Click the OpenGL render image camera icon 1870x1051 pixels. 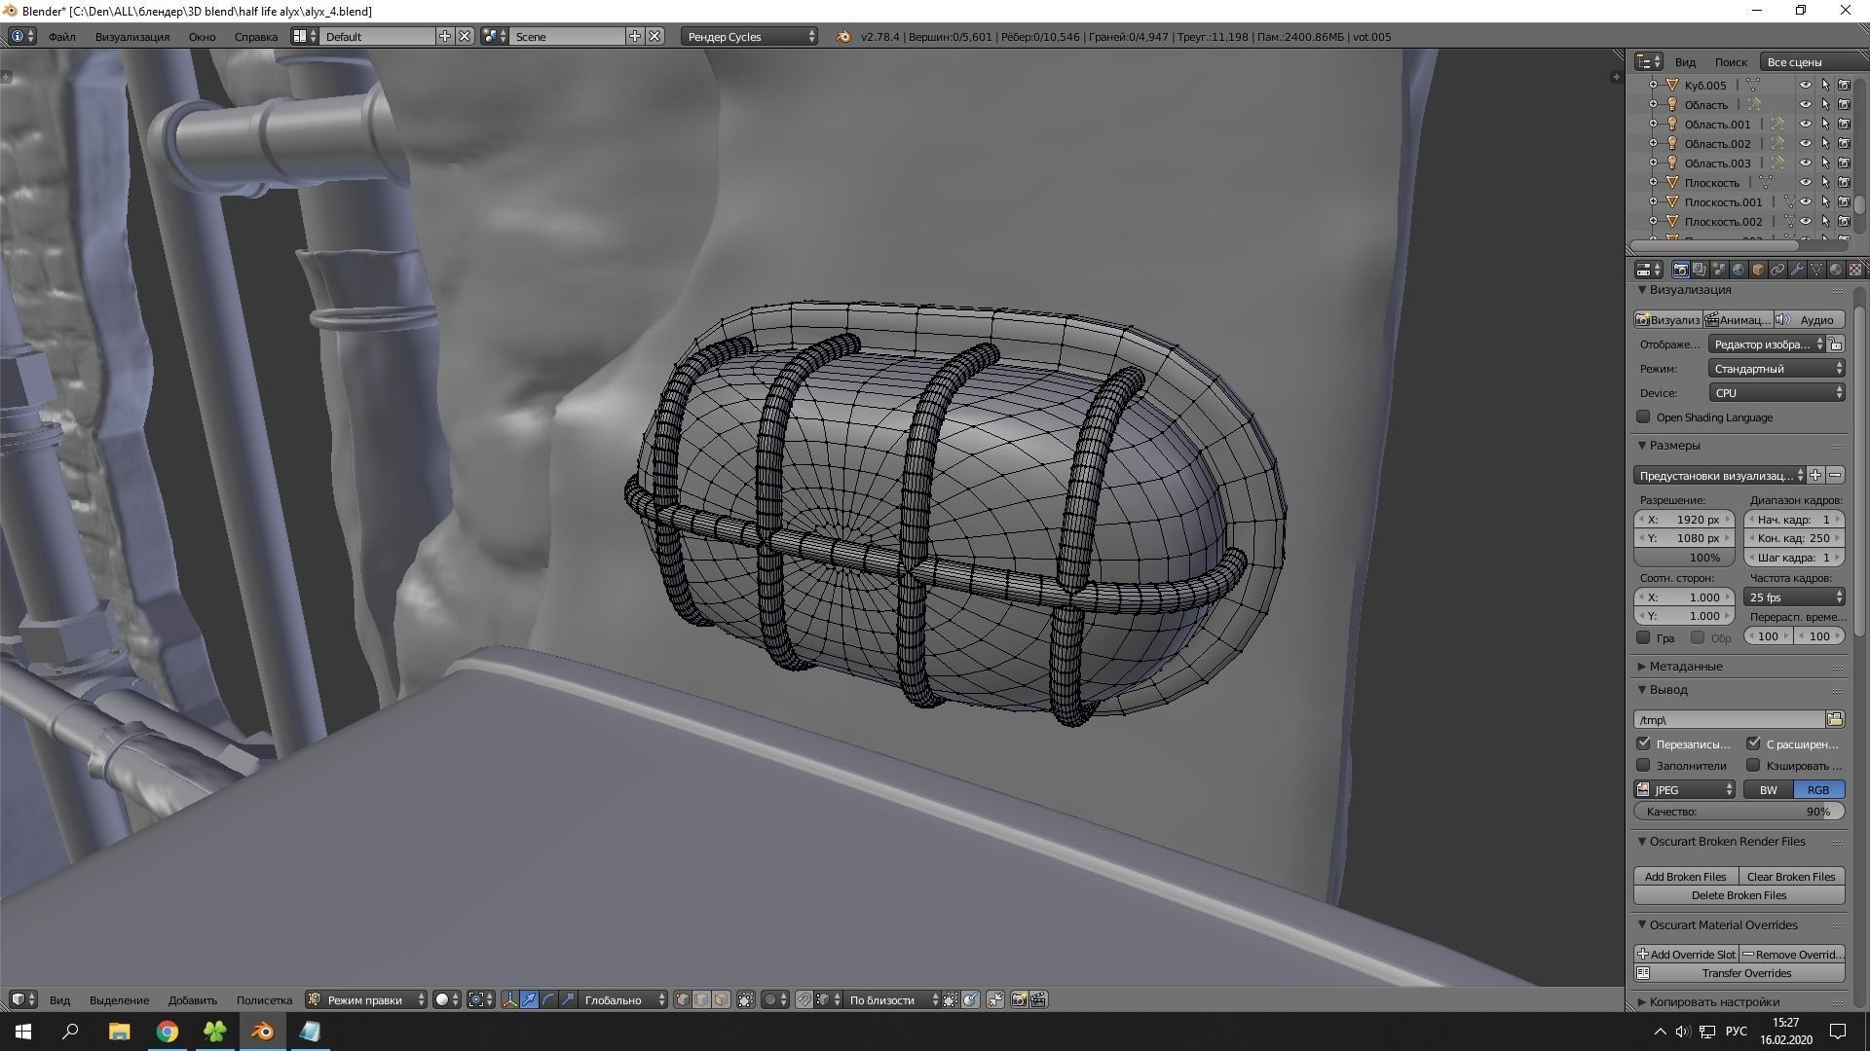(x=1019, y=999)
